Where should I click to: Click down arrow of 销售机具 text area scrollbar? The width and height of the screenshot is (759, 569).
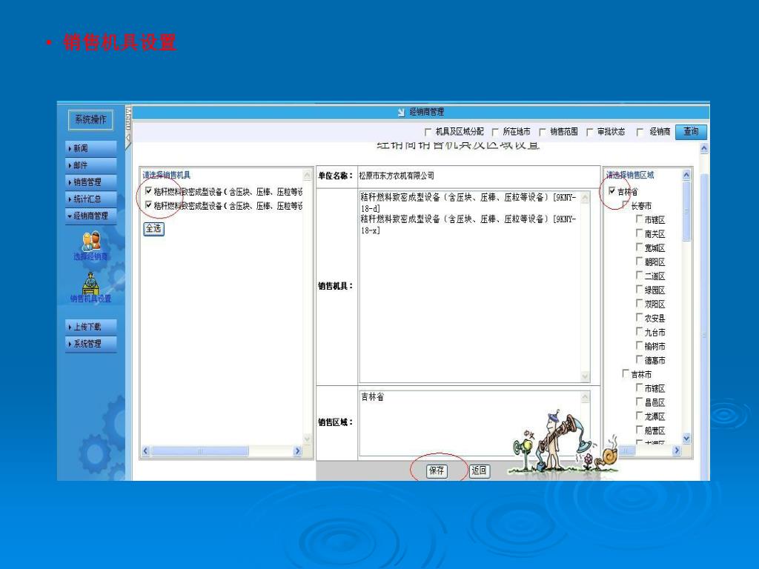(x=586, y=376)
